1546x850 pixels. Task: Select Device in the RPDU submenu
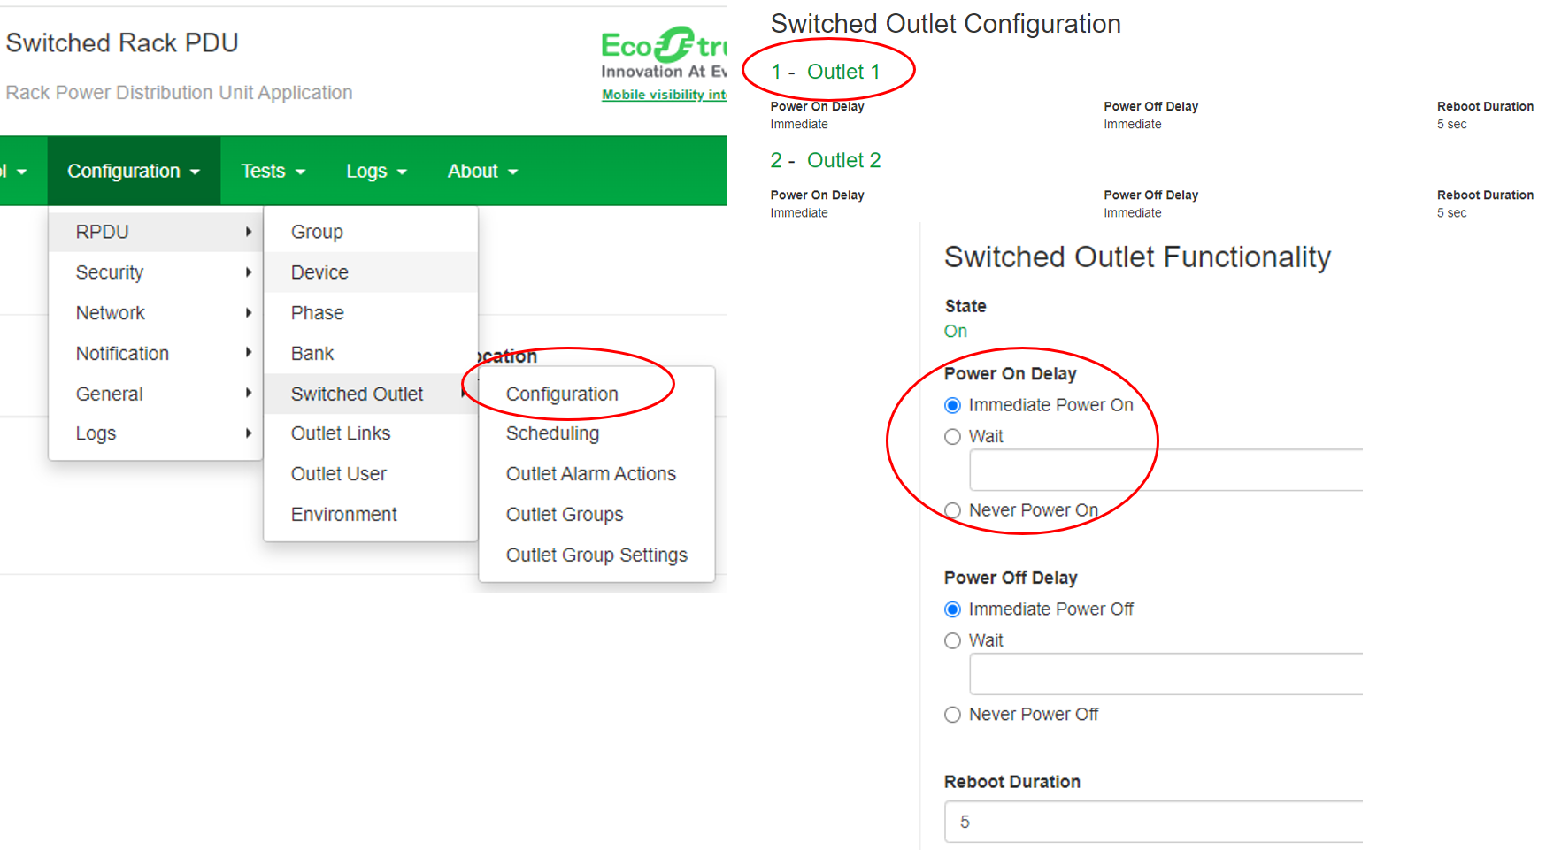click(371, 272)
